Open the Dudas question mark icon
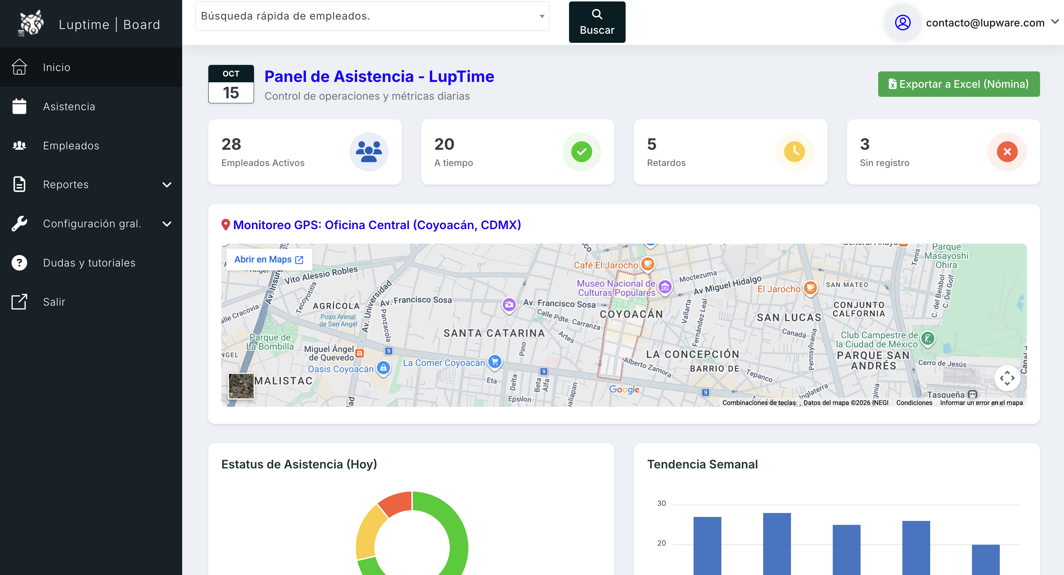Viewport: 1064px width, 575px height. [19, 262]
